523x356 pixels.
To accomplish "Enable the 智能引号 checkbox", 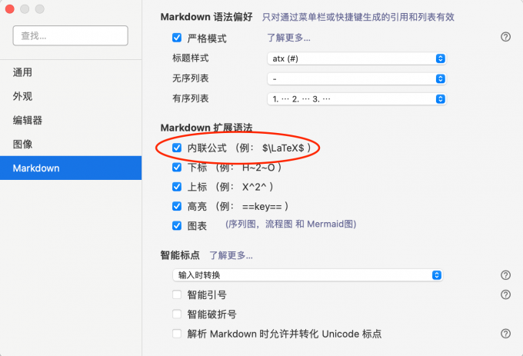I will point(177,294).
